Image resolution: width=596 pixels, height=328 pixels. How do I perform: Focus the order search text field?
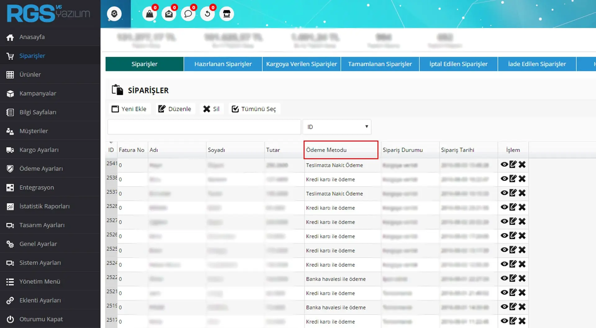click(x=204, y=127)
